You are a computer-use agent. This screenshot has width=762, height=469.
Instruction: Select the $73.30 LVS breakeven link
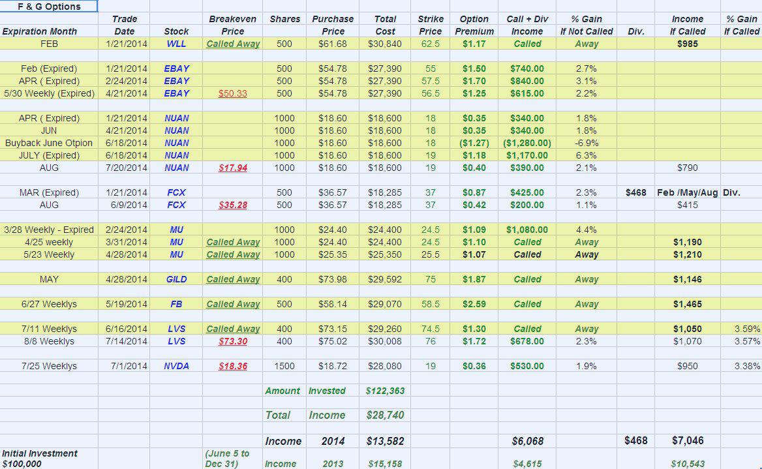[233, 341]
